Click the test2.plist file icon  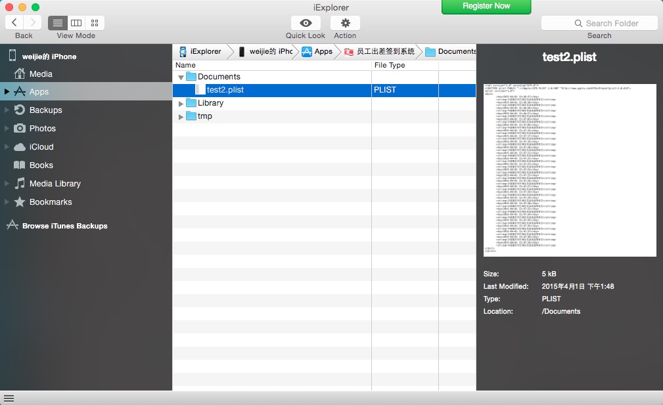200,89
